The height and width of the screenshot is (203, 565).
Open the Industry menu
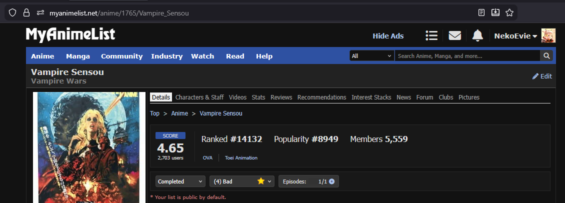tap(167, 56)
